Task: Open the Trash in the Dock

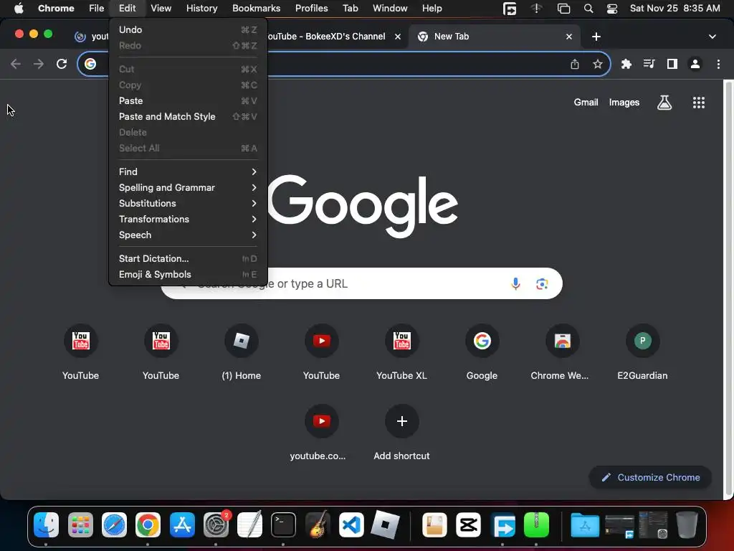Action: coord(687,524)
